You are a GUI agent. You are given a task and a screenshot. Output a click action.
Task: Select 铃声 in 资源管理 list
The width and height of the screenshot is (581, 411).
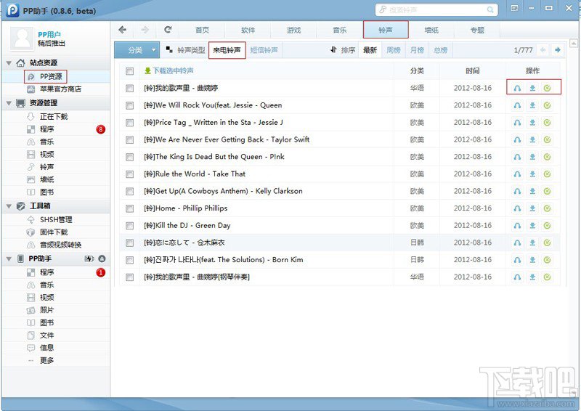click(46, 167)
